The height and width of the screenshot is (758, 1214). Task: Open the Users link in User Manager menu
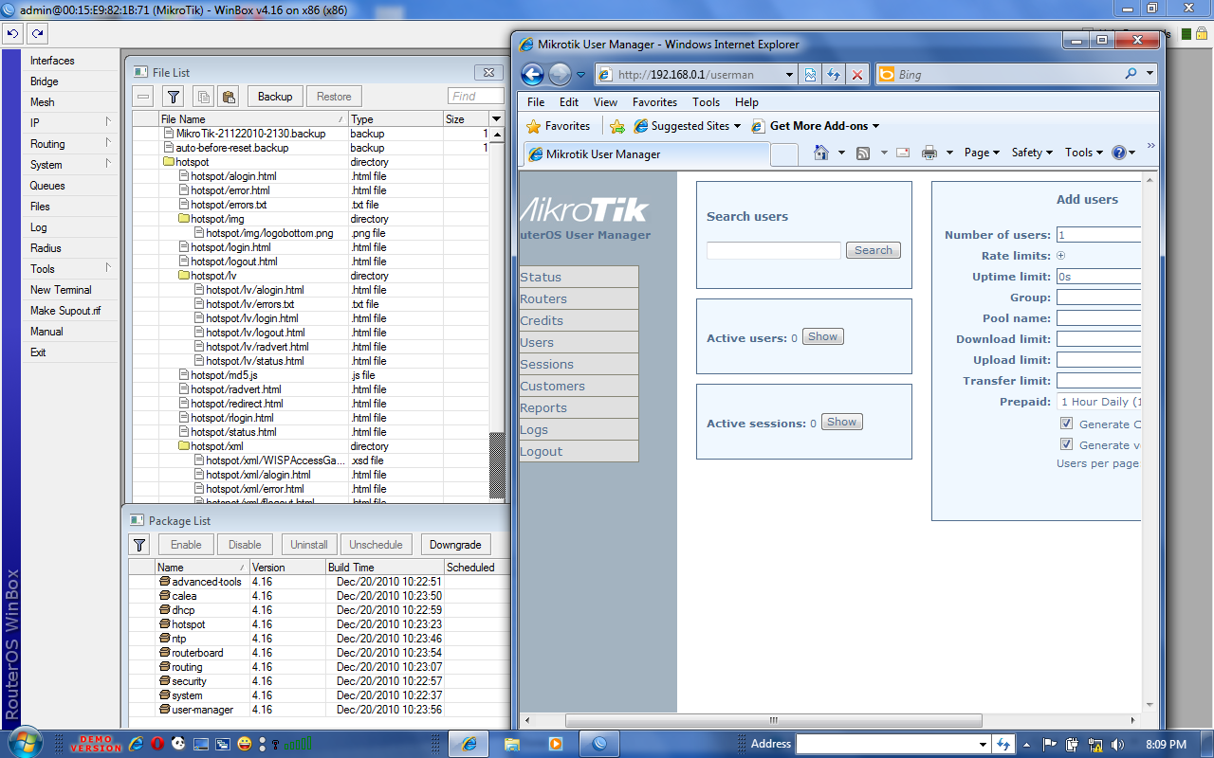(x=579, y=342)
